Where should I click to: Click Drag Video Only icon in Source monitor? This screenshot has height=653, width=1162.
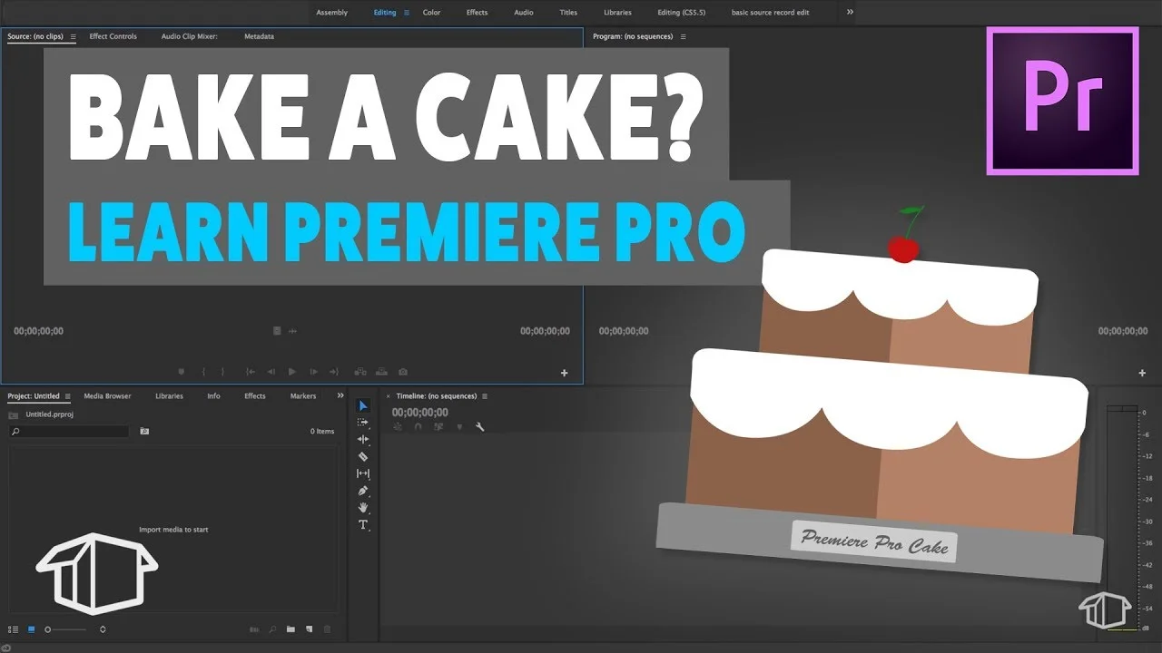point(277,331)
